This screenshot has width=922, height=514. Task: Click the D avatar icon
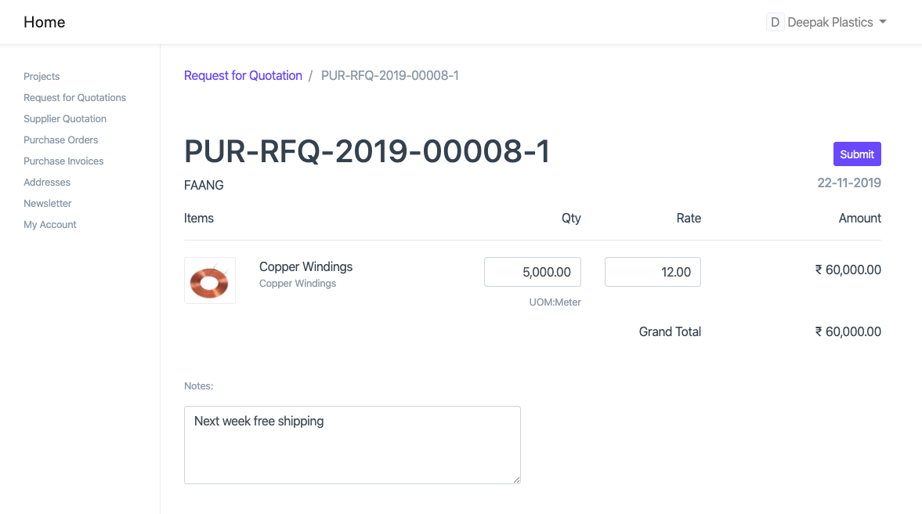coord(775,22)
